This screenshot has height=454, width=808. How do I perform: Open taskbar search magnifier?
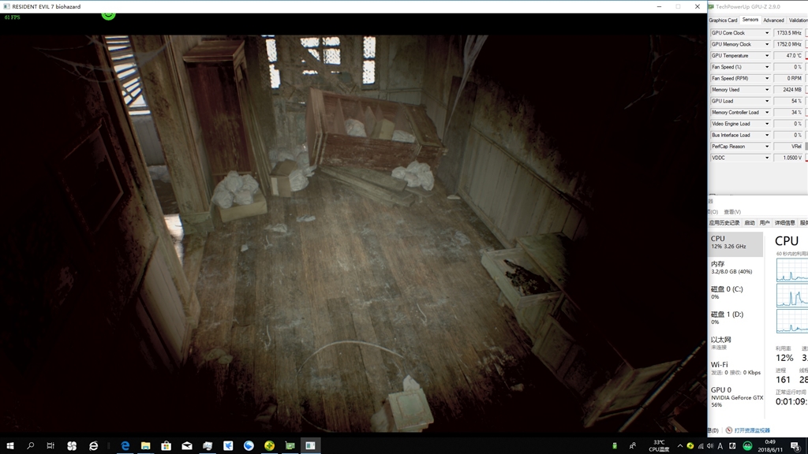[x=31, y=446]
